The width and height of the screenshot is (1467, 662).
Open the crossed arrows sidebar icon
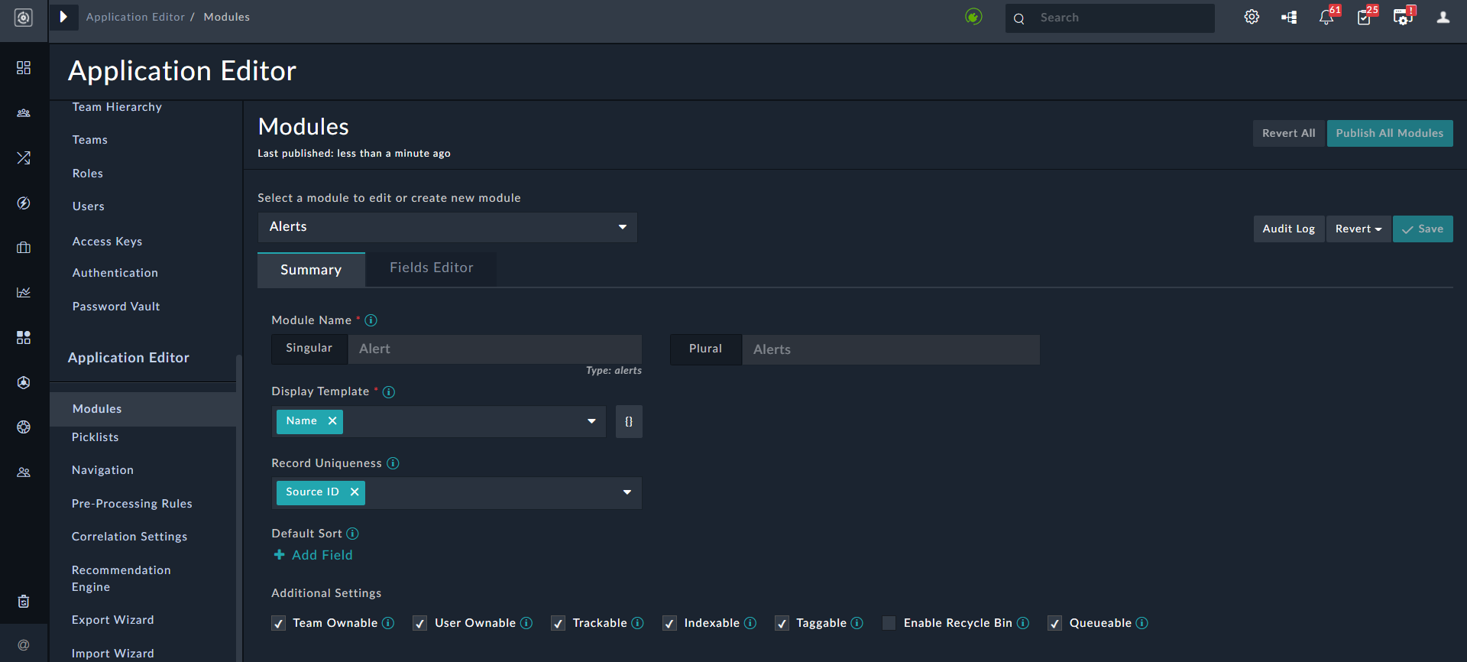pos(24,158)
